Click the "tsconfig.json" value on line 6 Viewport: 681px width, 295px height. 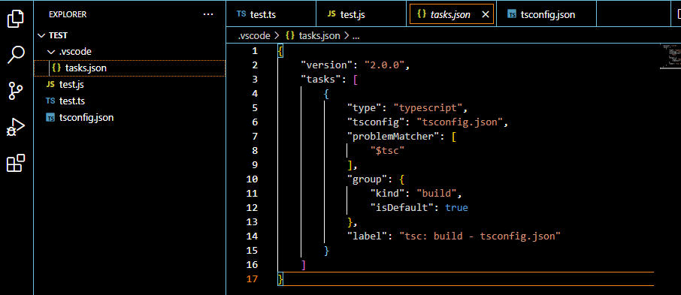point(459,122)
